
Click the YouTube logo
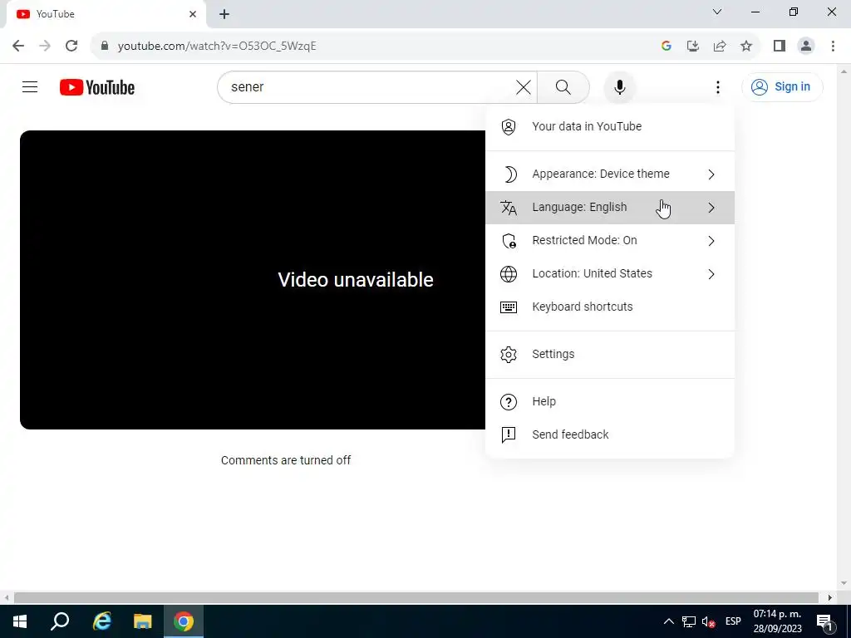97,87
